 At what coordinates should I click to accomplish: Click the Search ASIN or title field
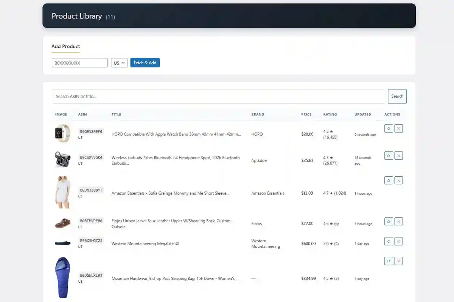point(219,96)
